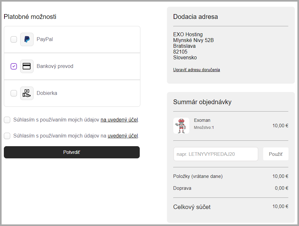
Task: Click the credit card icon for Bankový prevod
Action: pyautogui.click(x=27, y=66)
